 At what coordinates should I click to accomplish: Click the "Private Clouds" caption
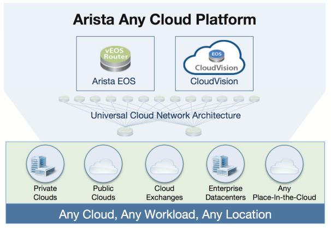pos(45,192)
